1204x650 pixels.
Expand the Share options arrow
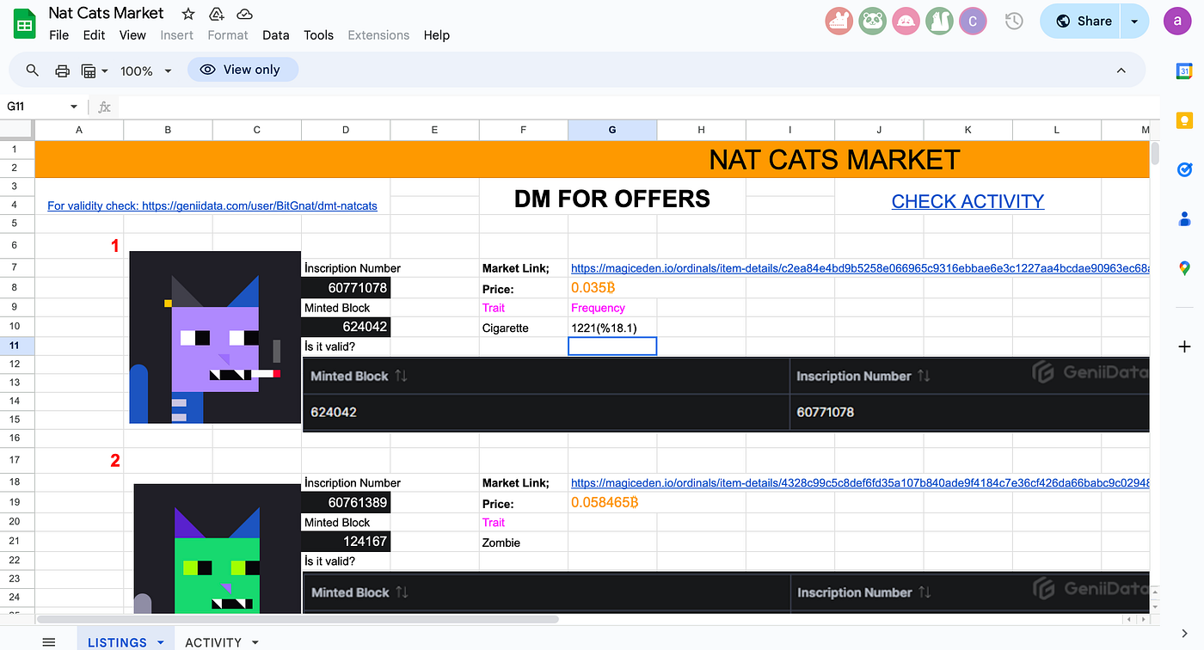click(1134, 21)
